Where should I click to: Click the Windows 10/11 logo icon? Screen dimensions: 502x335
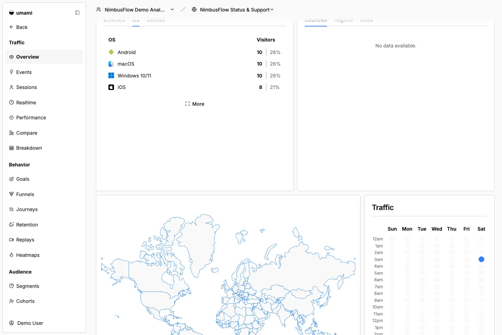tap(111, 75)
